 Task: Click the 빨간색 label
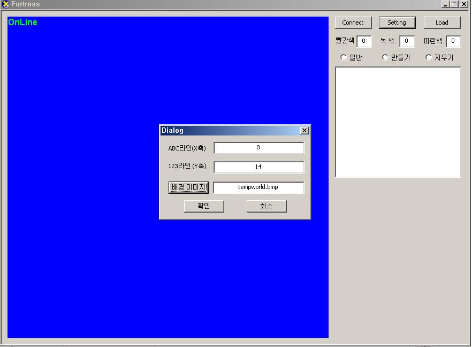(345, 40)
